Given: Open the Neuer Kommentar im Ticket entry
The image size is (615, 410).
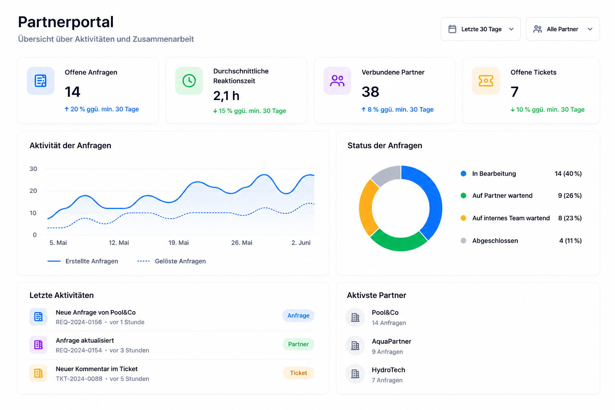Looking at the screenshot, I should click(172, 374).
